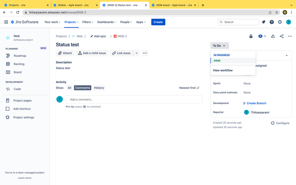Open the People menu

click(x=126, y=22)
